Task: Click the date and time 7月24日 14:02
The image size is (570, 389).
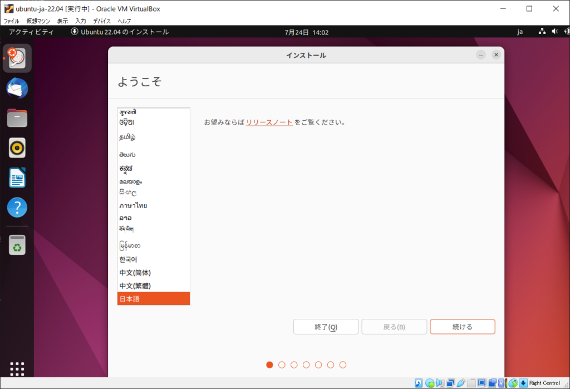Action: 307,32
